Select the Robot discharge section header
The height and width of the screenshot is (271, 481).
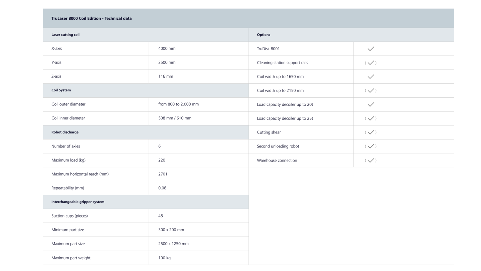(x=65, y=132)
